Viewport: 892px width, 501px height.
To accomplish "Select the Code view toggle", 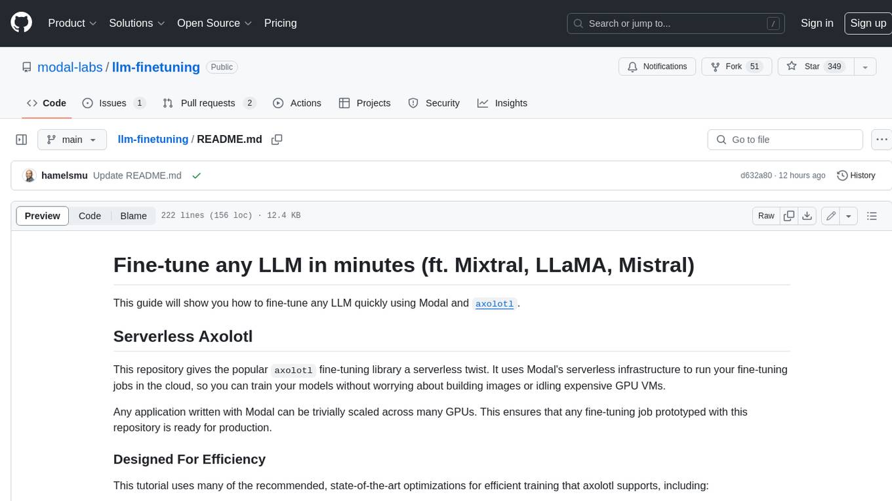I will (x=90, y=216).
